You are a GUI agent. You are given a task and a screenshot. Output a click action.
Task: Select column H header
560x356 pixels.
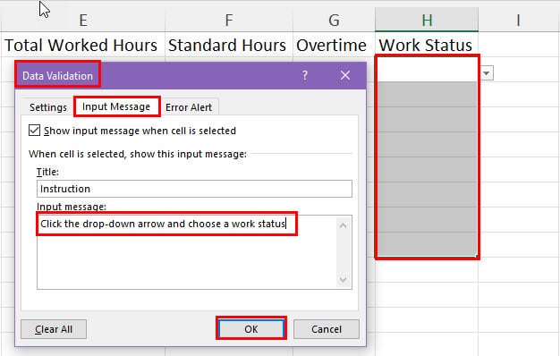(427, 20)
